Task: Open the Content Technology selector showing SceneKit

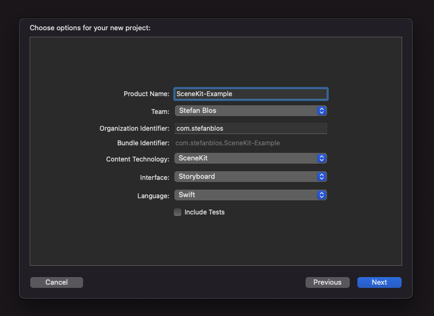Action: 251,159
